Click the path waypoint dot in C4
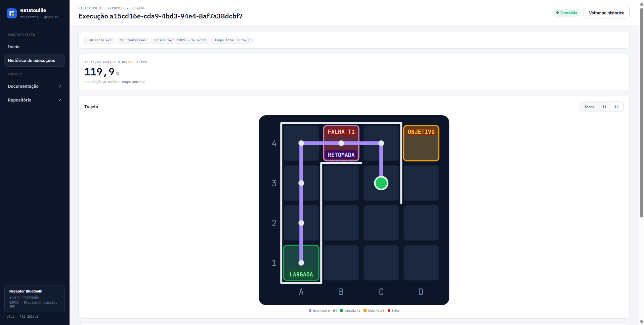This screenshot has width=644, height=325. coord(381,143)
